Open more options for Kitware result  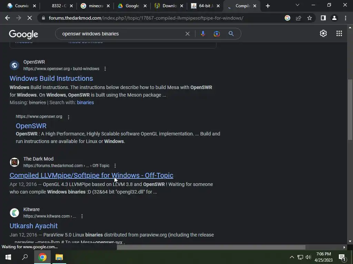(x=82, y=216)
